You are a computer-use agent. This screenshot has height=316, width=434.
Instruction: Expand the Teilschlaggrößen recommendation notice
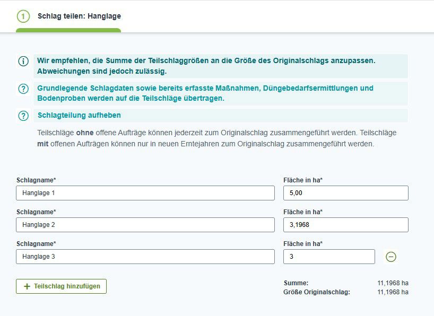(x=206, y=66)
